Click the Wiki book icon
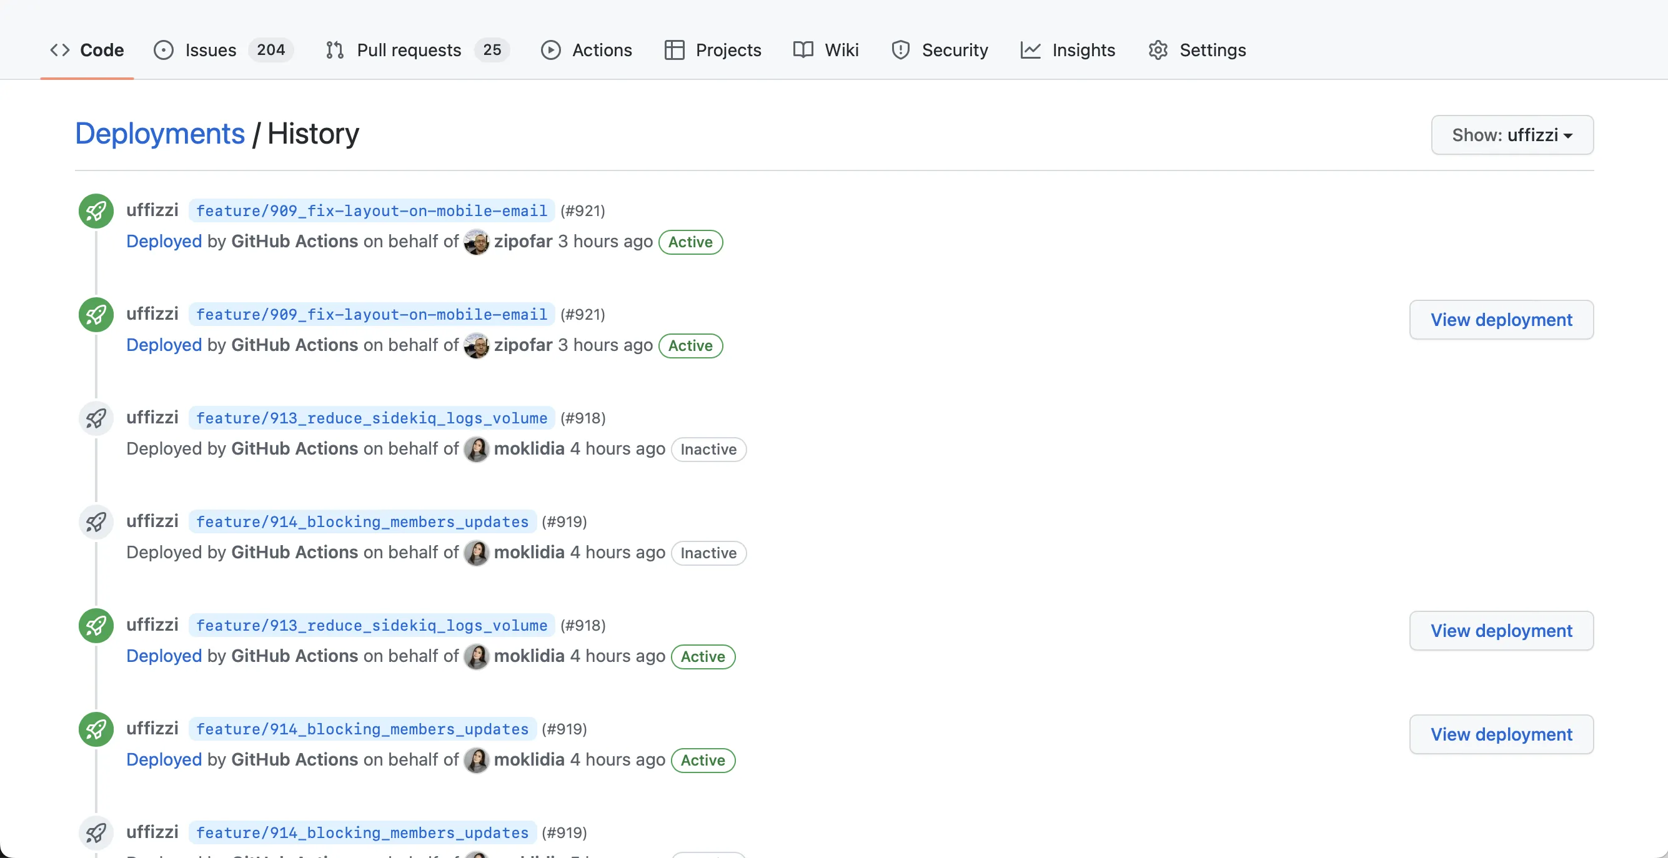1668x858 pixels. point(803,50)
